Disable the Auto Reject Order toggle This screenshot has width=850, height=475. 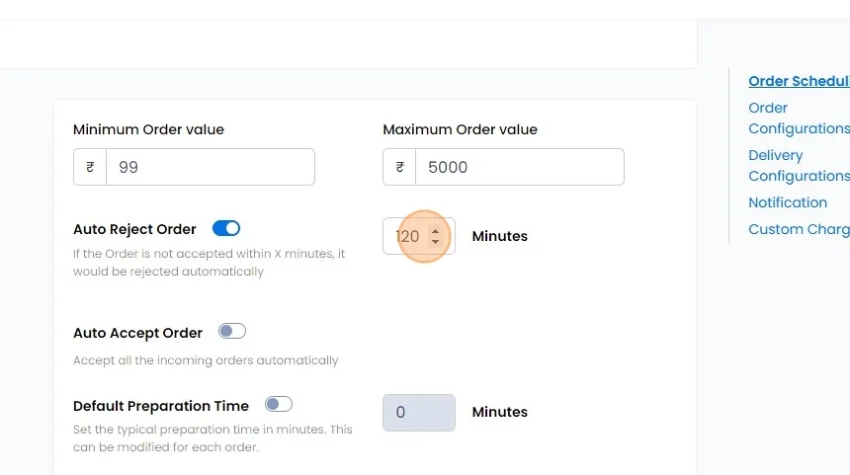[226, 228]
